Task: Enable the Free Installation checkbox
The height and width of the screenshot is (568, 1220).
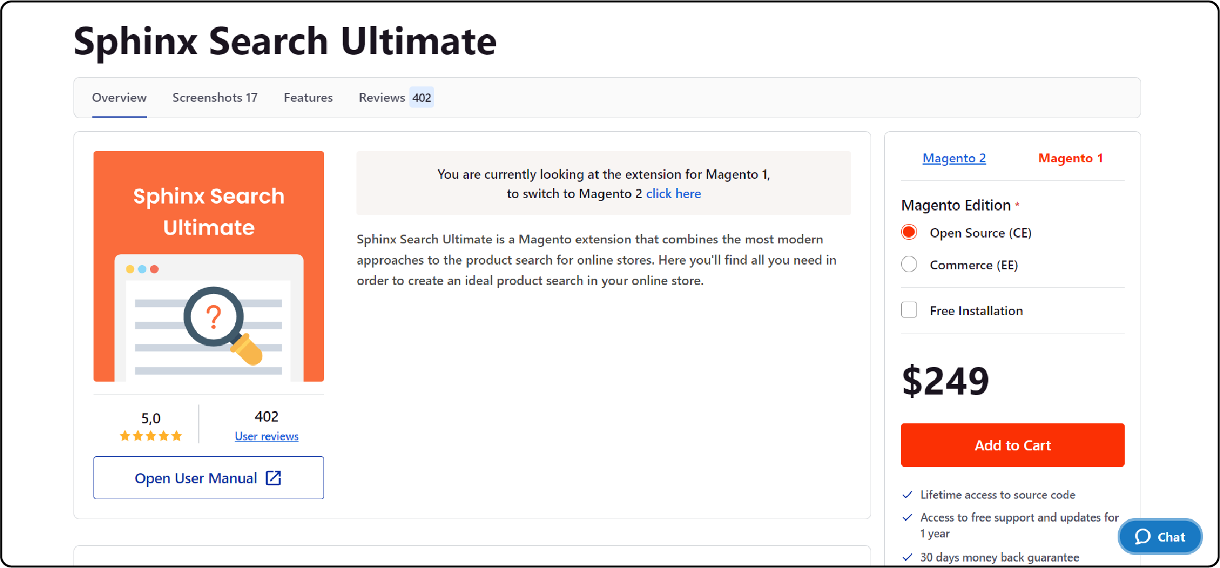Action: point(909,310)
